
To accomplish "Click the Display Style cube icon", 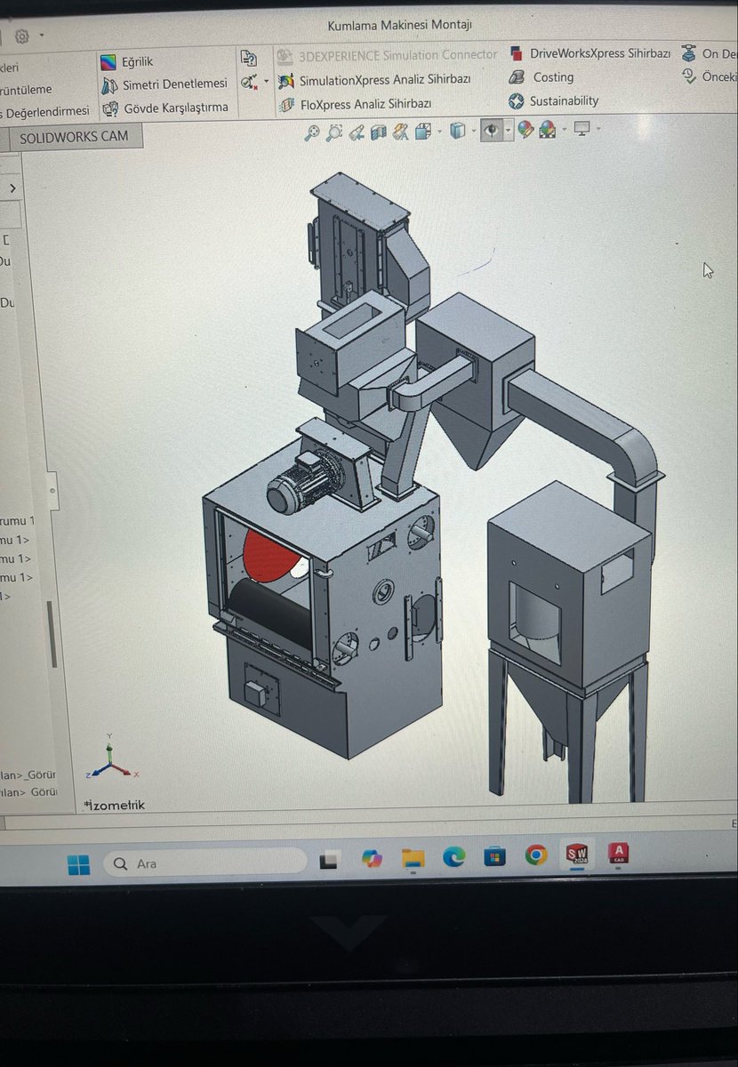I will pos(457,132).
